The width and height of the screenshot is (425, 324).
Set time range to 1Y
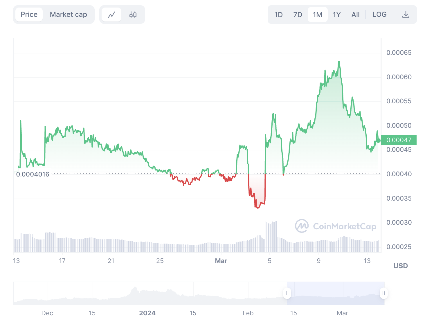pos(337,15)
